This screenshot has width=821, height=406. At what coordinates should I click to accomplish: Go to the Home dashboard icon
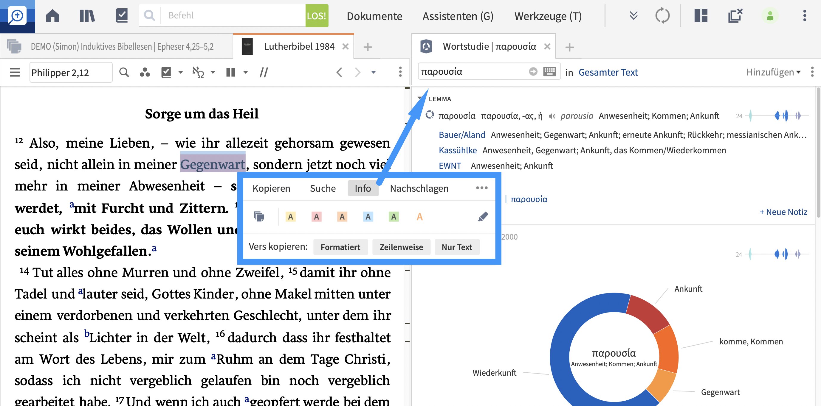(52, 15)
